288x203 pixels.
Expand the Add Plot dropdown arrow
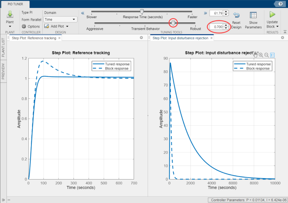67,26
